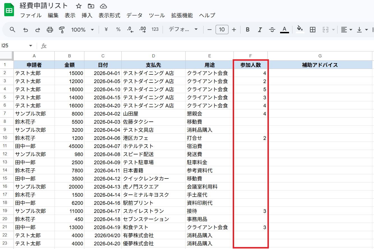Open the 100% zoom dropdown
This screenshot has width=374, height=249.
point(82,29)
